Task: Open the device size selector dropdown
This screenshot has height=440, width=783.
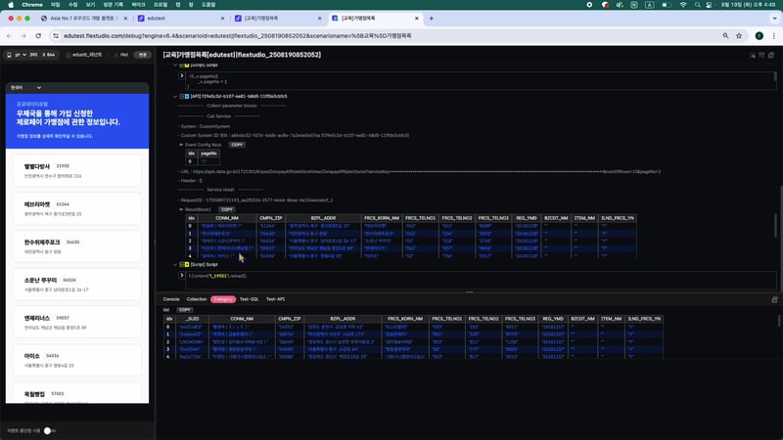Action: coord(29,56)
